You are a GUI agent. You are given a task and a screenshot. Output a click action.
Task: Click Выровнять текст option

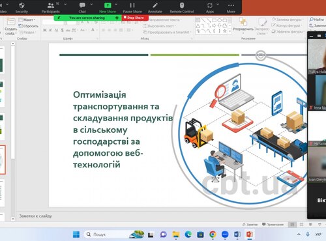pyautogui.click(x=159, y=26)
